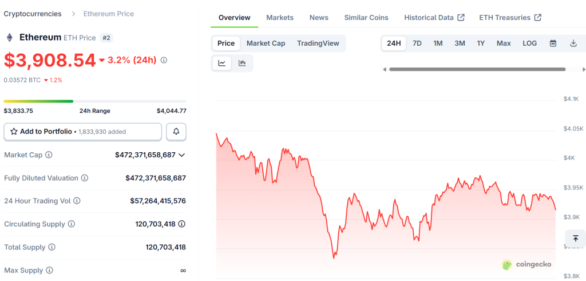Click the Cryptocurrencies breadcrumb link
The image size is (586, 281).
[33, 14]
